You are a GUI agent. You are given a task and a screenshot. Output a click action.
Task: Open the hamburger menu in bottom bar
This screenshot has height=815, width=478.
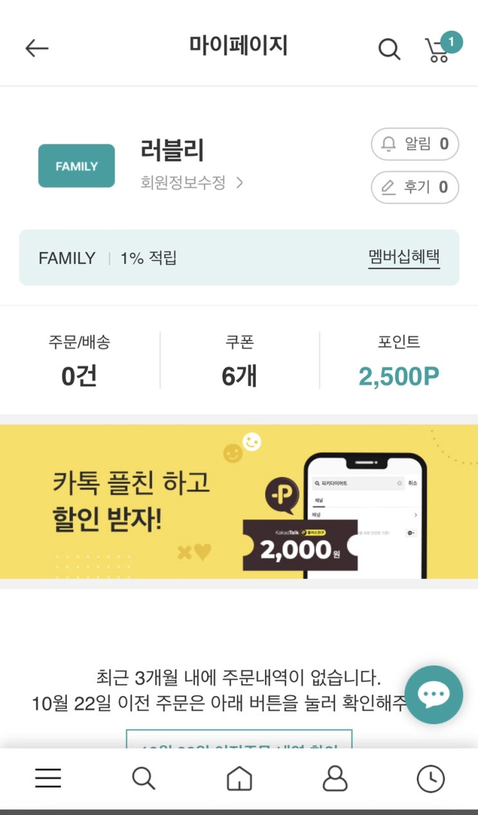[48, 778]
